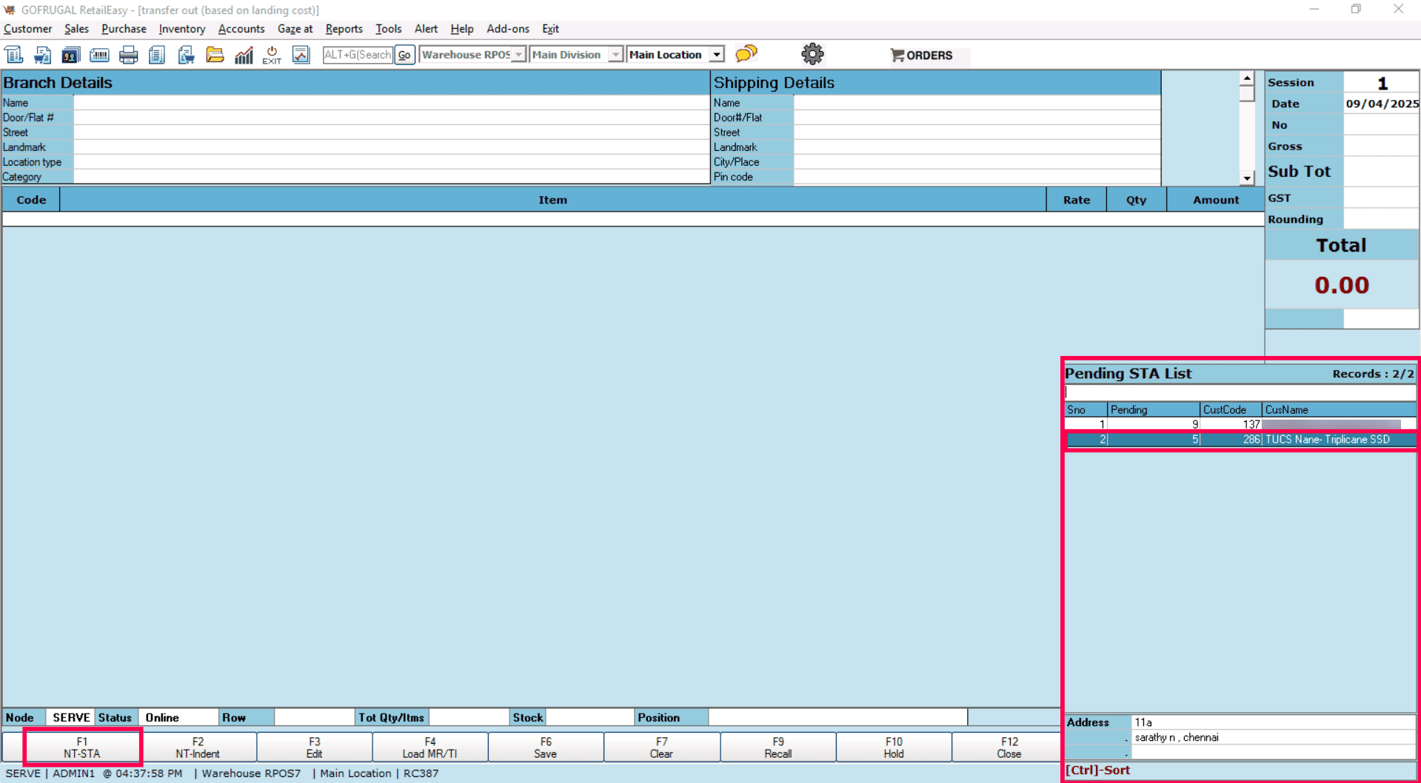This screenshot has width=1421, height=783.
Task: Click the F3 Edit button
Action: (x=315, y=747)
